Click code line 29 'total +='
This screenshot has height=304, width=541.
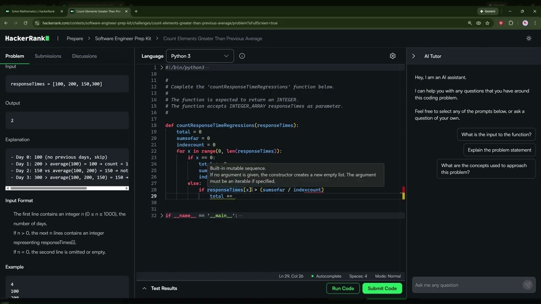(x=221, y=196)
